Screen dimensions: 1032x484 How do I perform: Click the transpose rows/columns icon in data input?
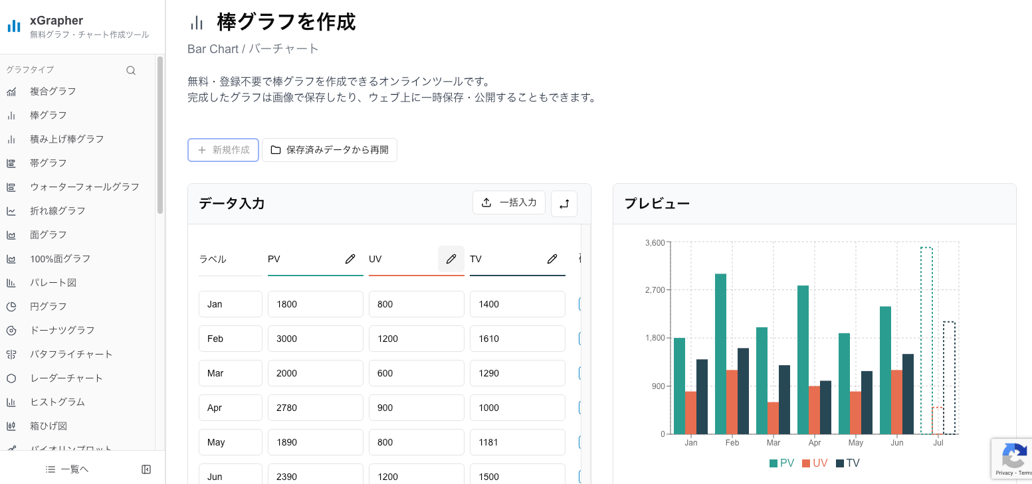564,203
